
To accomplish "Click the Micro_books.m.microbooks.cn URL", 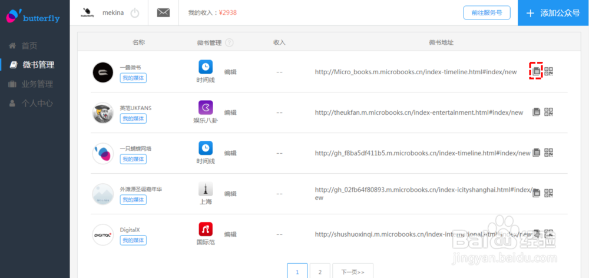I will click(416, 72).
